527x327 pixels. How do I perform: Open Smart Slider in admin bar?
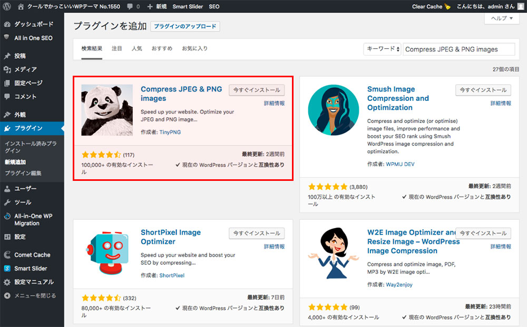(x=188, y=6)
